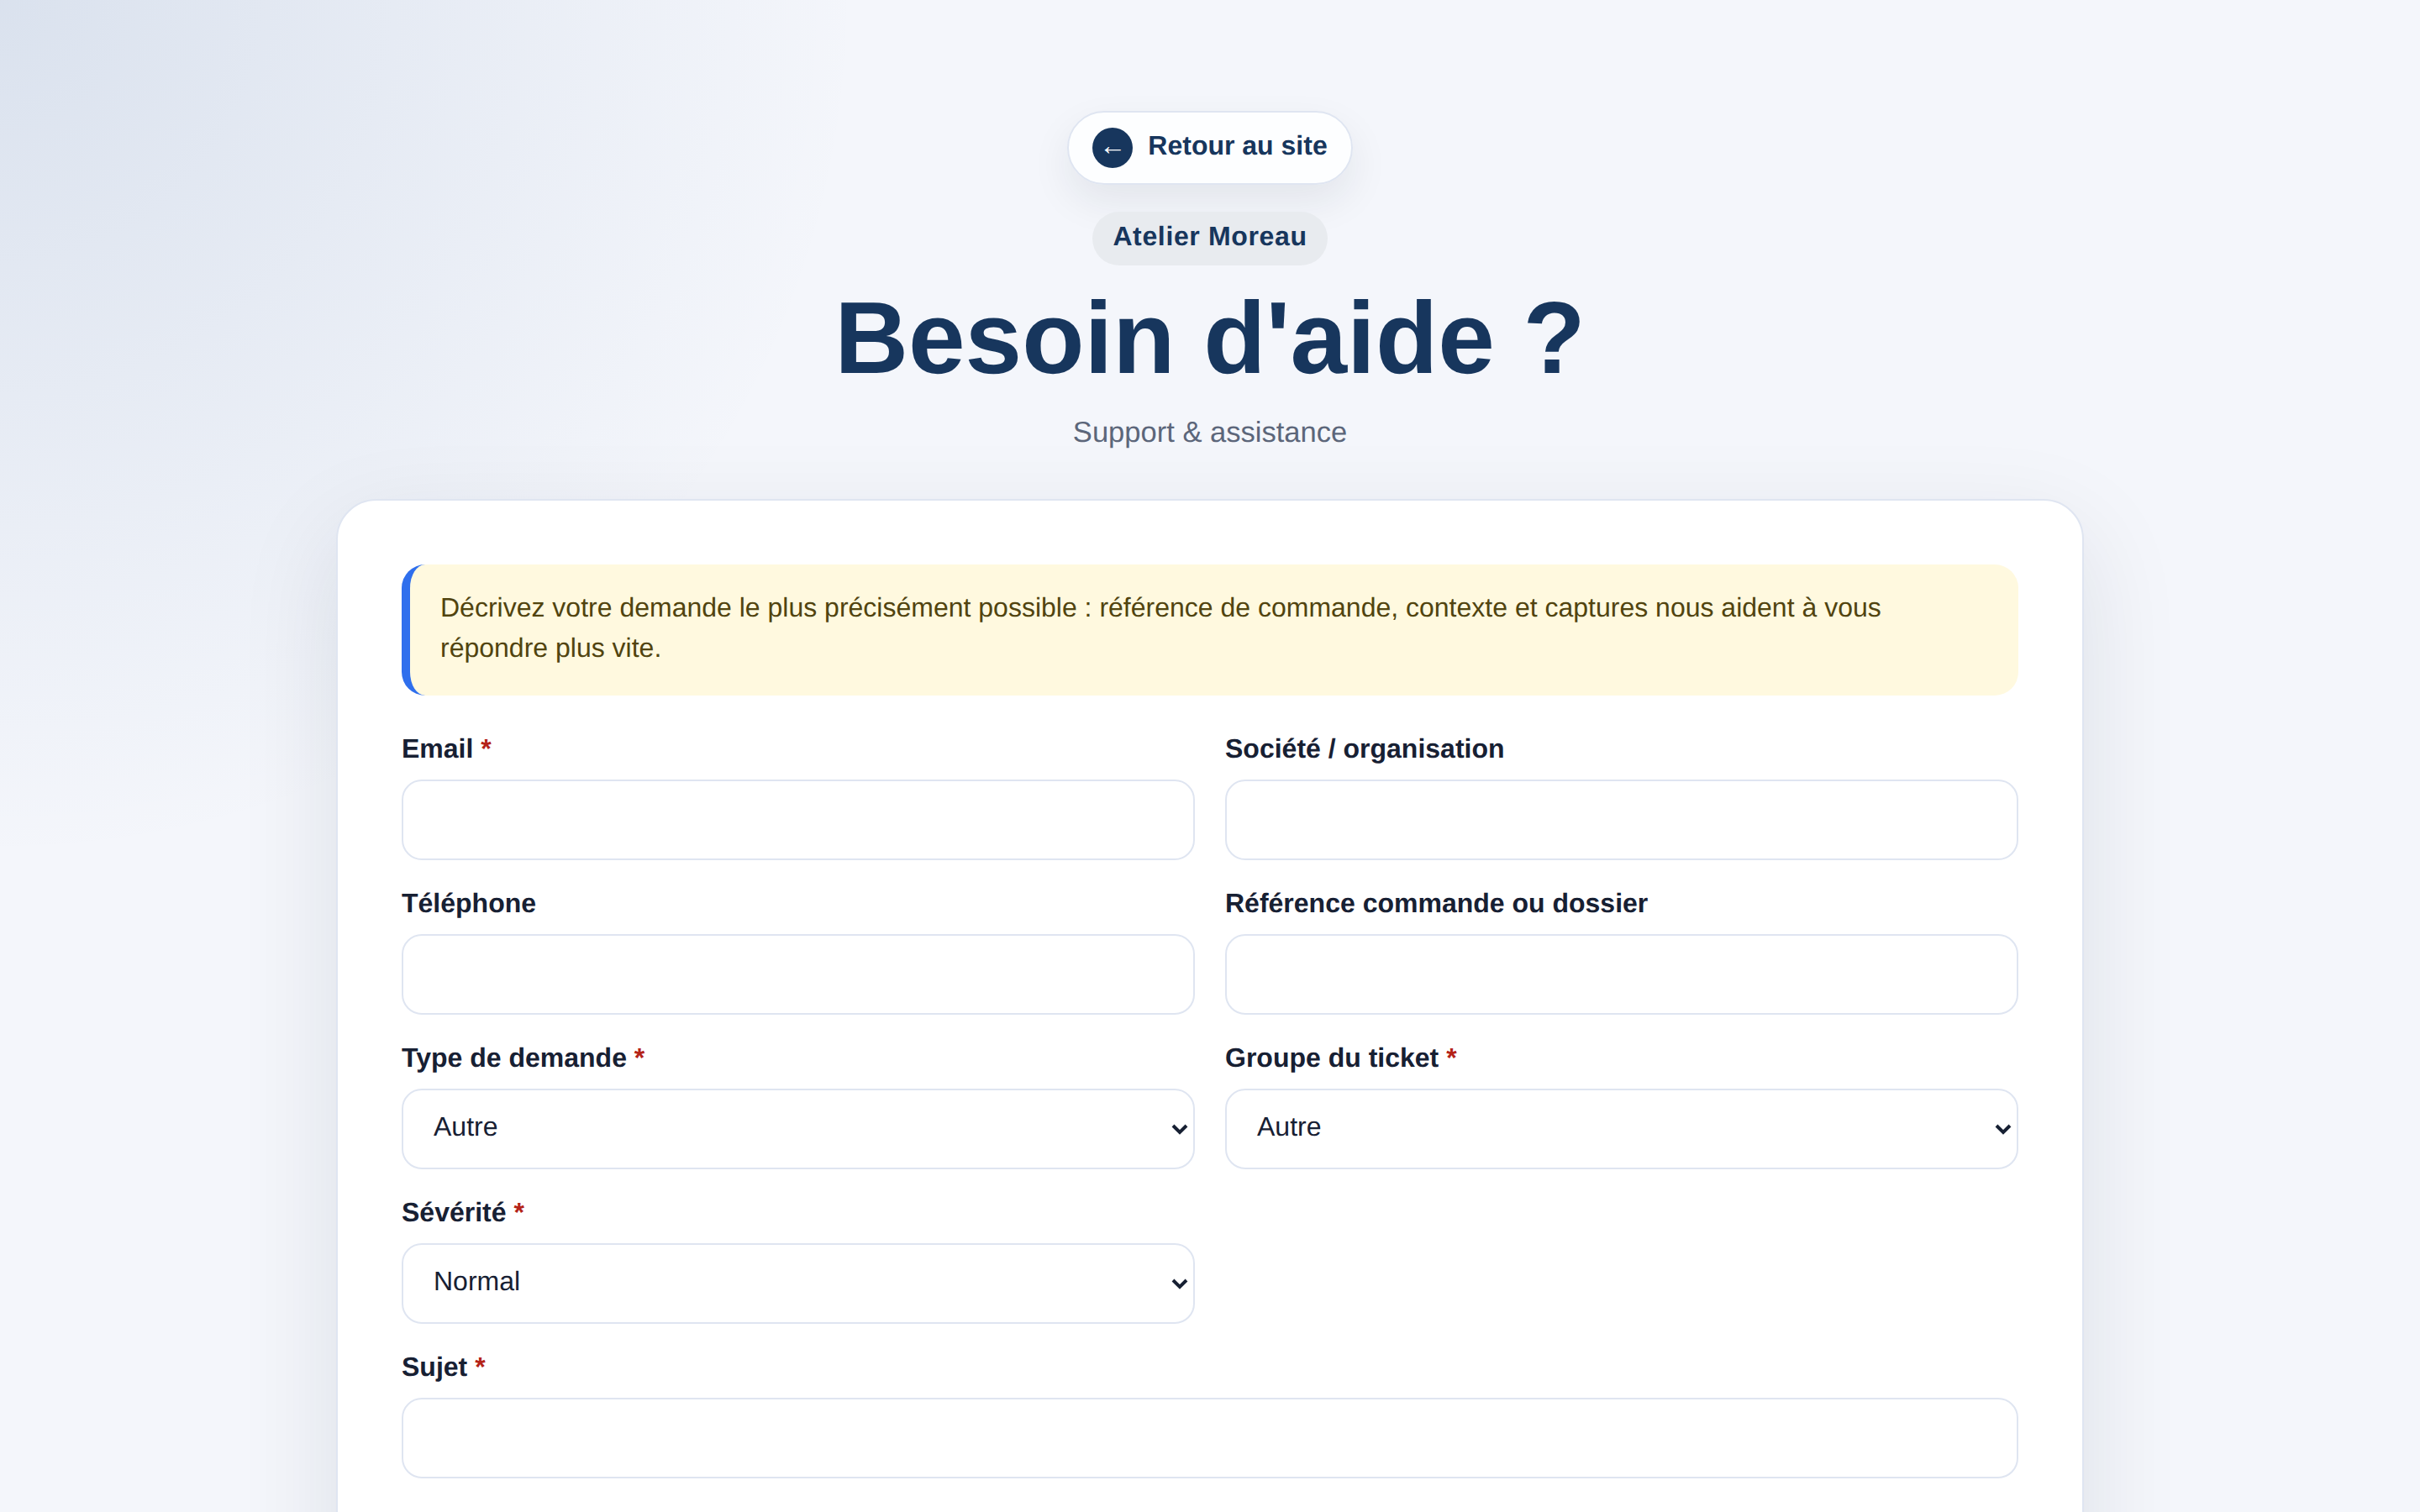Open the Sévérité dropdown set to Normal
The image size is (2420, 1512).
[797, 1283]
